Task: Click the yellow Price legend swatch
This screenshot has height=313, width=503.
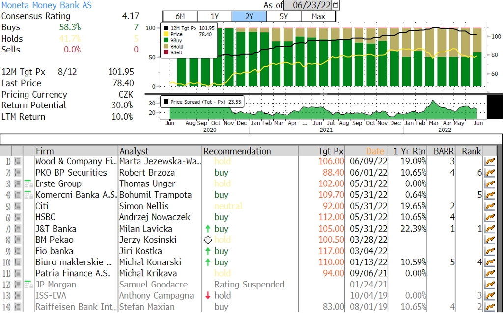Action: (166, 34)
